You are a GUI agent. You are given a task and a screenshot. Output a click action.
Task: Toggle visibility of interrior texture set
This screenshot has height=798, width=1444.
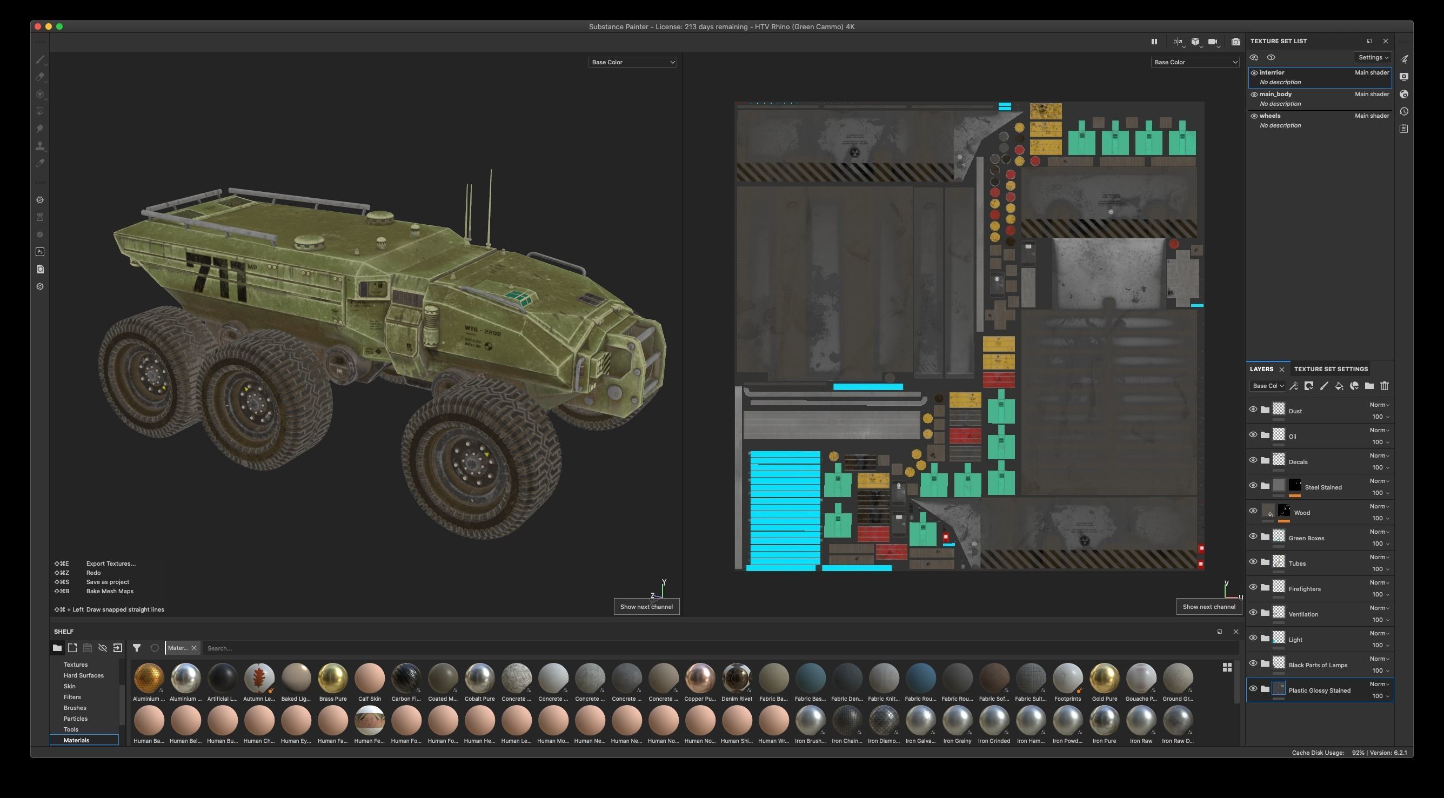click(1254, 72)
